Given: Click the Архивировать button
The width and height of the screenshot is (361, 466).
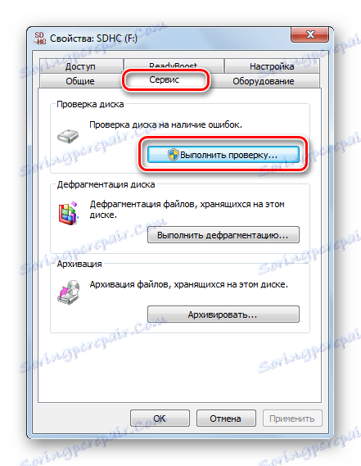Looking at the screenshot, I should pyautogui.click(x=223, y=314).
